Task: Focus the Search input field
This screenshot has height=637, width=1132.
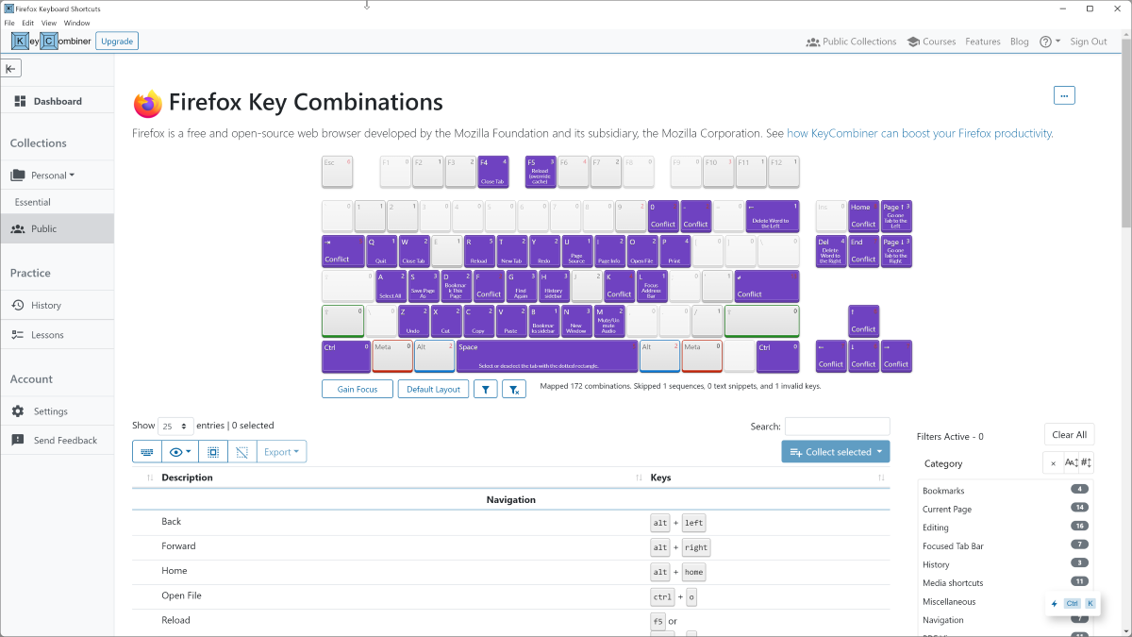Action: coord(838,427)
